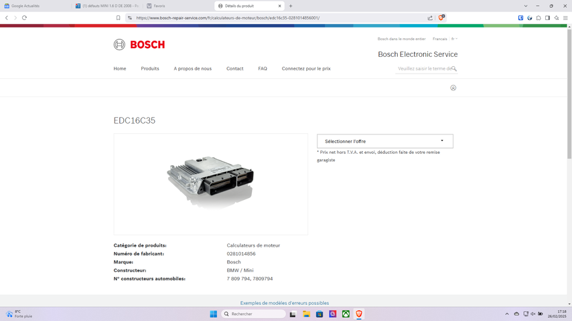This screenshot has width=572, height=321.
Task: Open the tab search chevron
Action: 526,6
